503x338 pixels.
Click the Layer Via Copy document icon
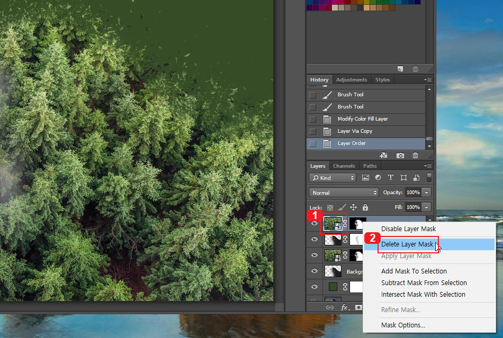327,131
